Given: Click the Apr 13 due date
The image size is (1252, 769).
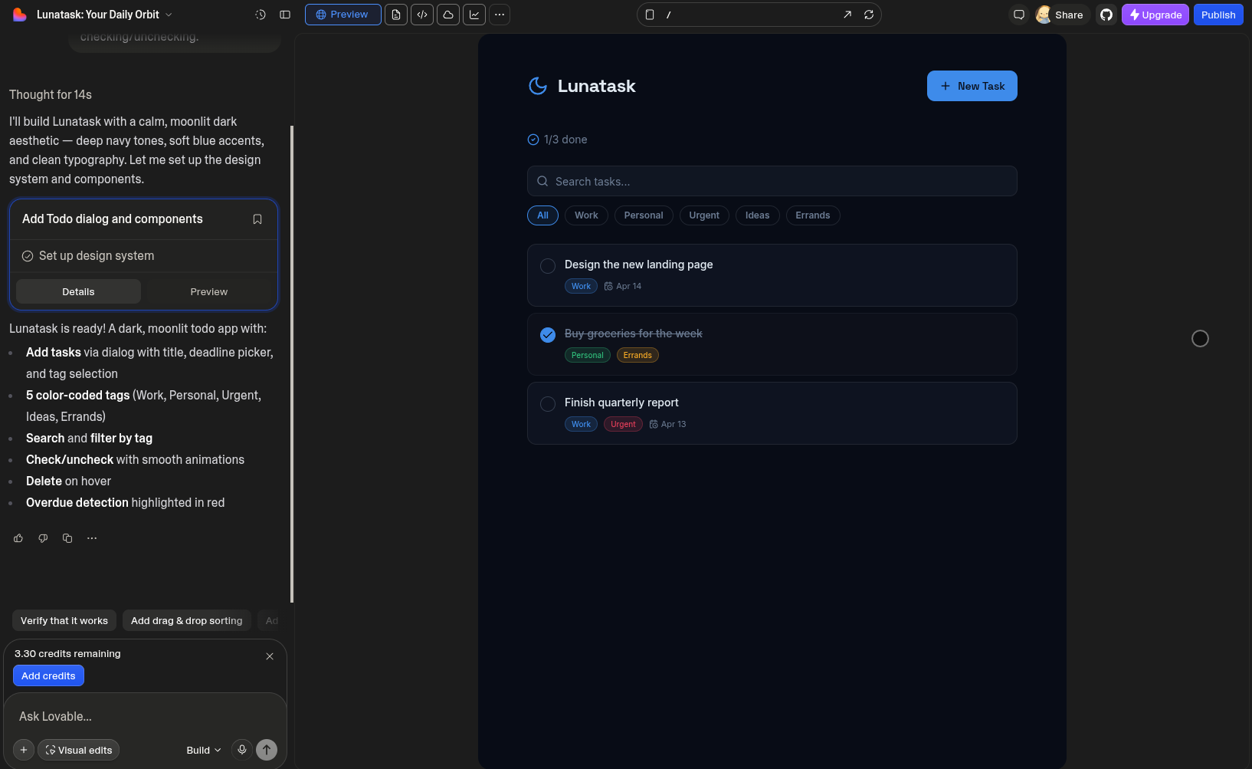Looking at the screenshot, I should (668, 424).
